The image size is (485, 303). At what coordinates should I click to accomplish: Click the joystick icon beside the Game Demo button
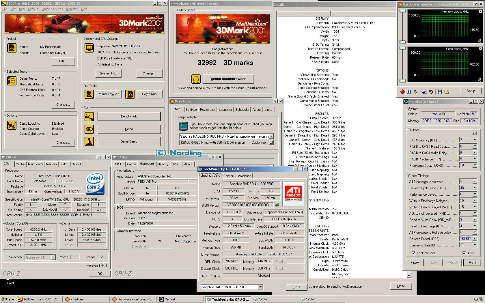pyautogui.click(x=89, y=141)
